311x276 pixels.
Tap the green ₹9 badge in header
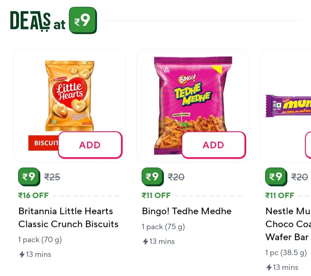tap(83, 21)
